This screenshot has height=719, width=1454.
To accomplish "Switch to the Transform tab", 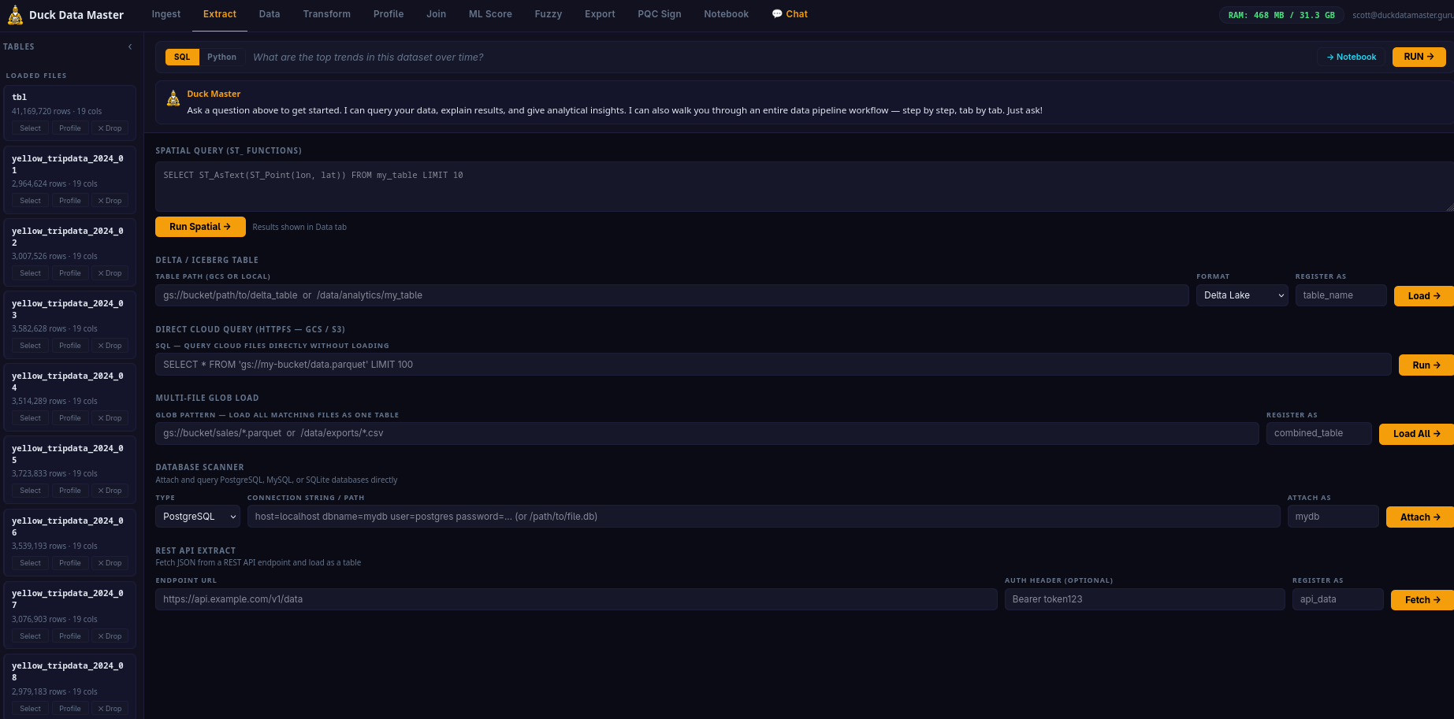I will coord(327,14).
